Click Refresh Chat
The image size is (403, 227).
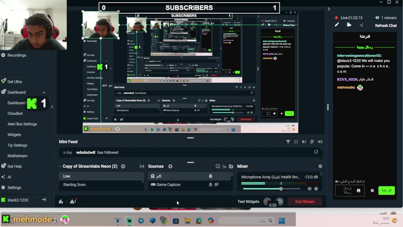(x=386, y=26)
